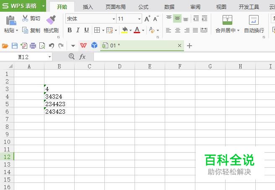Click the red WPS W icon
The height and width of the screenshot is (190, 275).
click(x=83, y=46)
